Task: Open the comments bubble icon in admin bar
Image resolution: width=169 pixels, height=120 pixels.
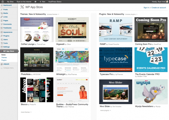Action: (x=35, y=2)
